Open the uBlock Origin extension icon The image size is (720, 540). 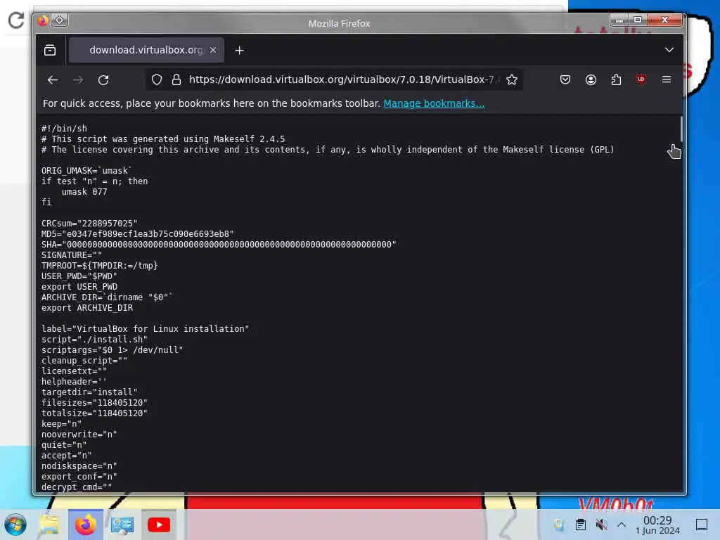pos(641,79)
